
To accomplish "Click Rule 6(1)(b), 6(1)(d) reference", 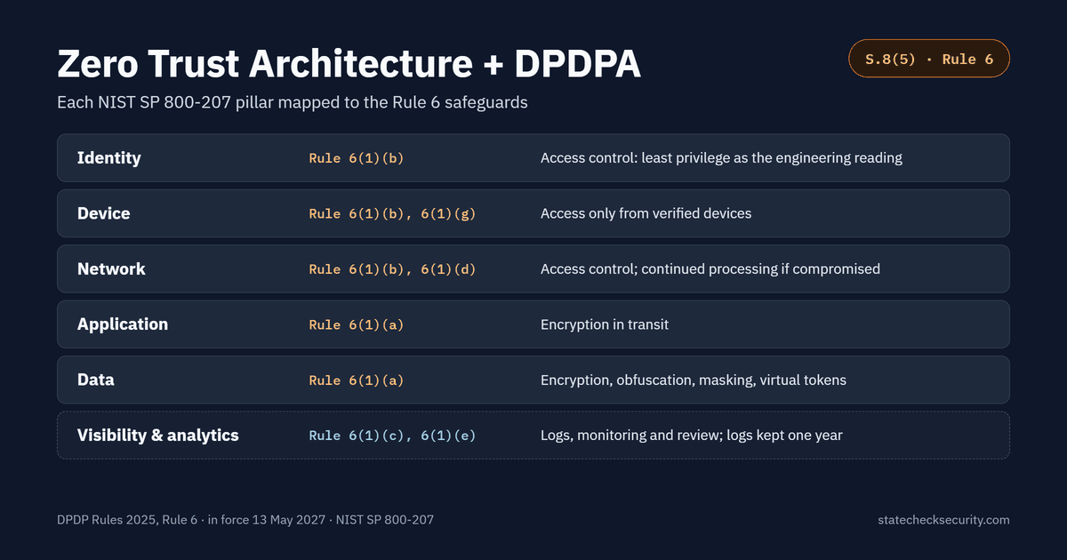I will [x=393, y=268].
